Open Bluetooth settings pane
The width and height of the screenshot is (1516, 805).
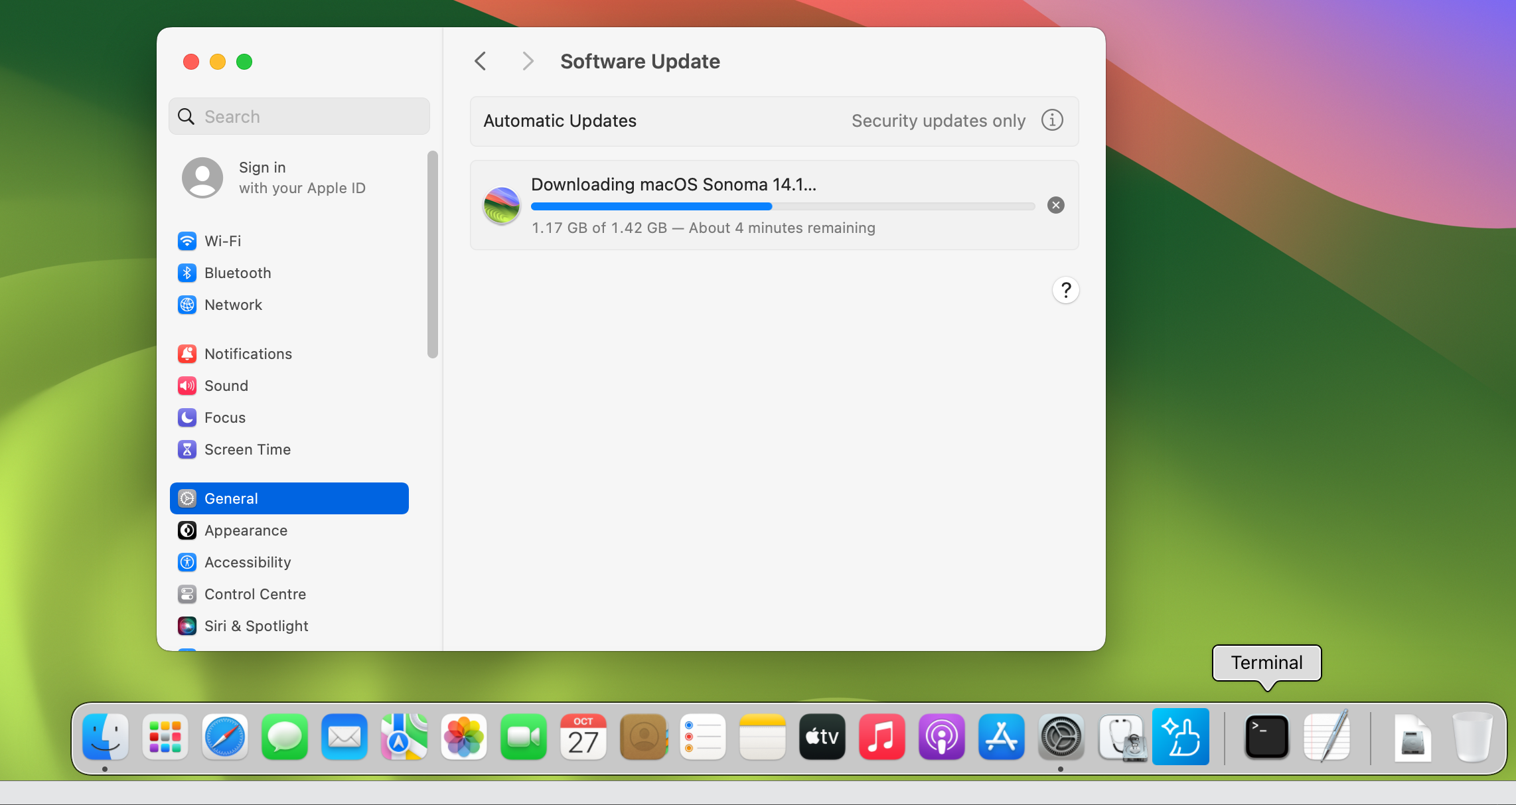[289, 273]
